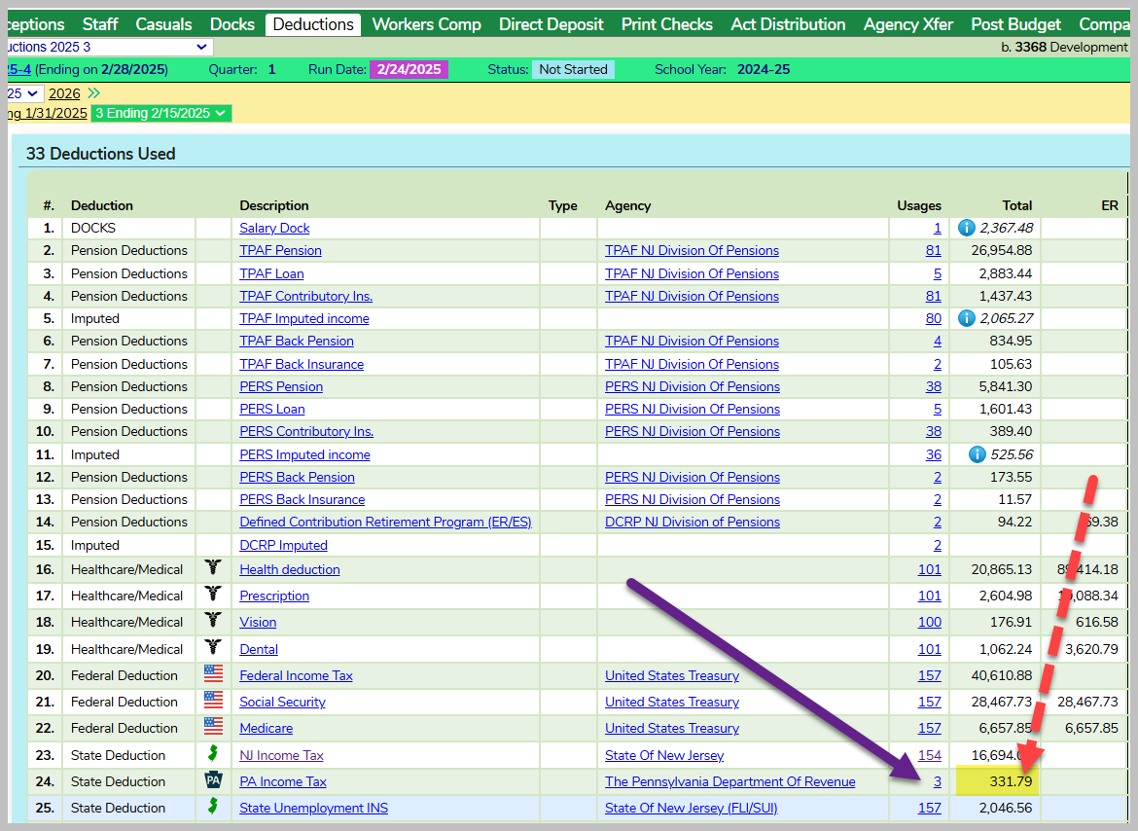The height and width of the screenshot is (831, 1138).
Task: Open the year selector dropdown before 2026
Action: point(25,93)
